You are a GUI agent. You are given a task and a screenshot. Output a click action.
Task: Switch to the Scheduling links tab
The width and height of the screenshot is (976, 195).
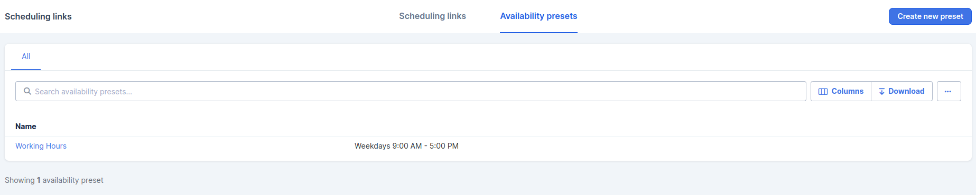[432, 16]
